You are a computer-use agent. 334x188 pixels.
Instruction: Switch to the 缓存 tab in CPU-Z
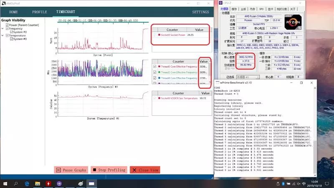pos(234,9)
